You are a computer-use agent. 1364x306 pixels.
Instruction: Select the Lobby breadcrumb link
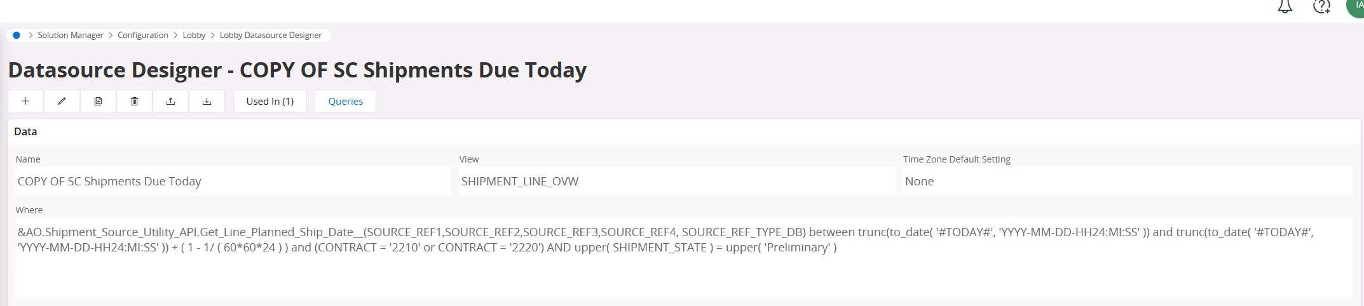pos(194,35)
